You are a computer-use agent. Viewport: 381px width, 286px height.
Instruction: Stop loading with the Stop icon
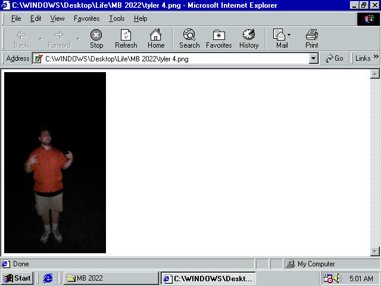coord(96,39)
